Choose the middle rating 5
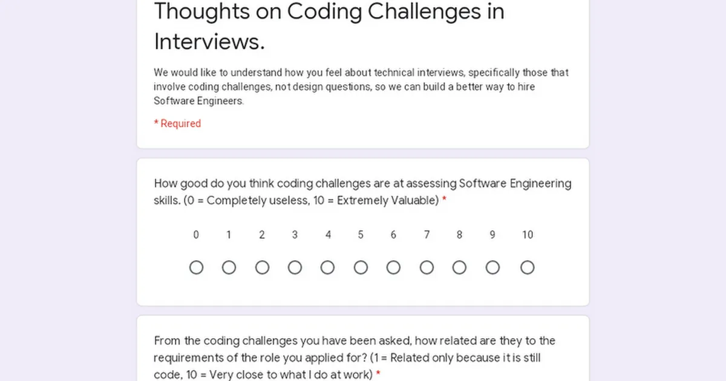726x381 pixels. (x=361, y=267)
